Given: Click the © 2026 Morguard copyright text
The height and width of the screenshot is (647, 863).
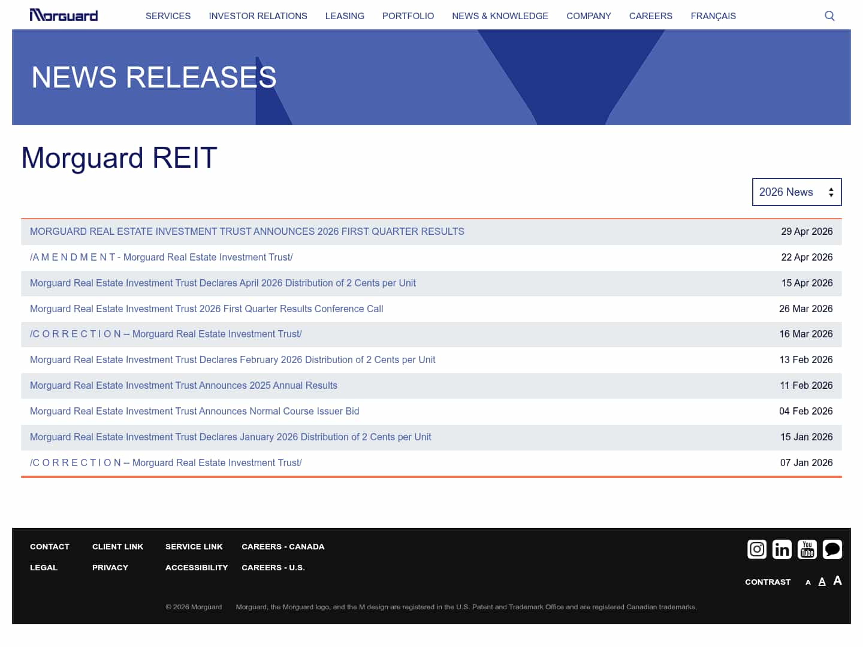Looking at the screenshot, I should pos(194,607).
